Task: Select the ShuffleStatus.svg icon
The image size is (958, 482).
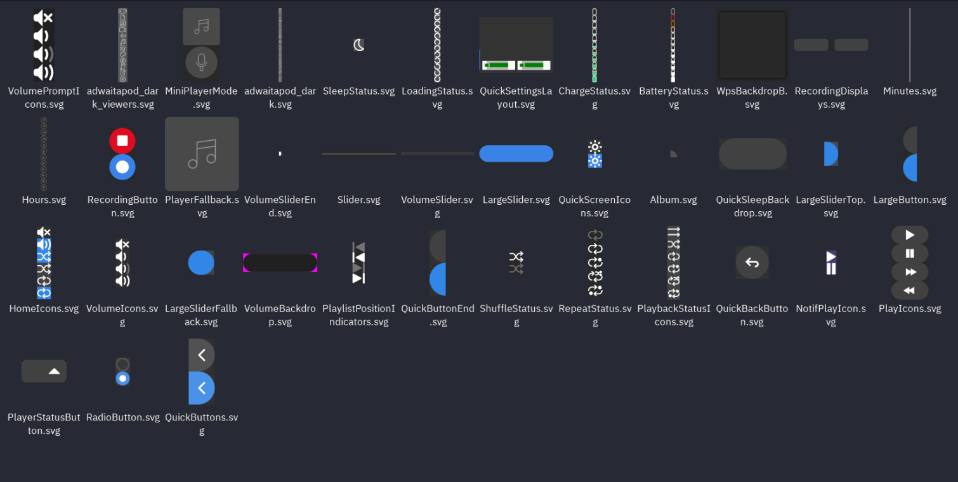Action: [x=516, y=263]
